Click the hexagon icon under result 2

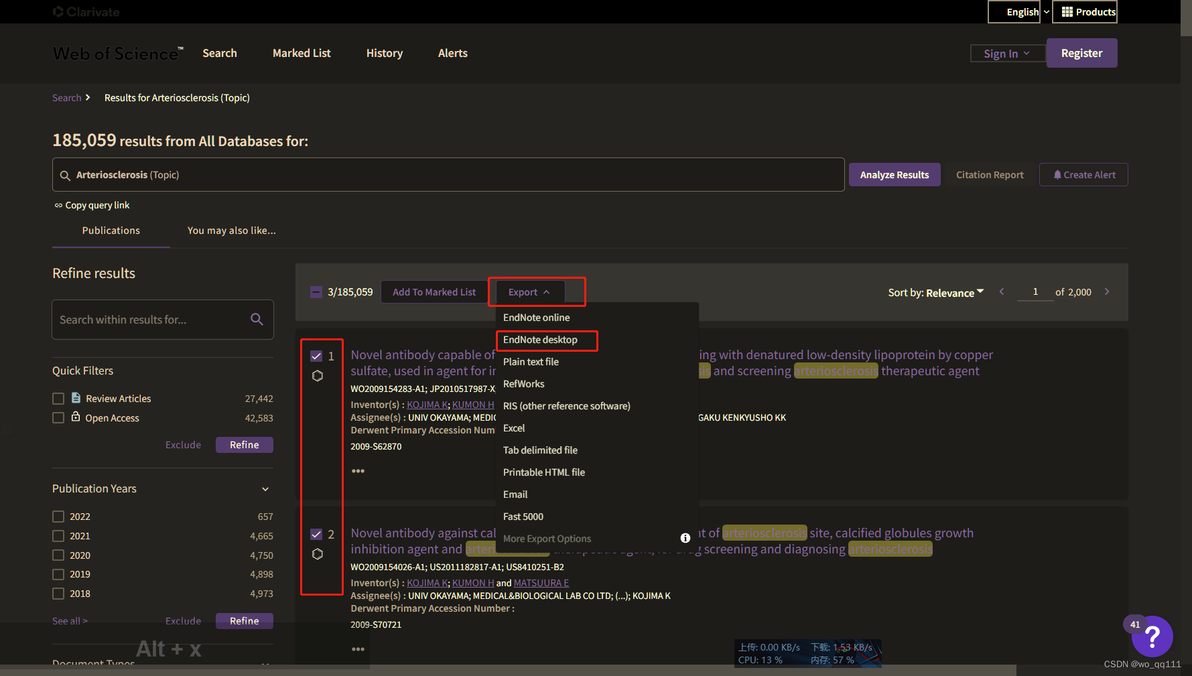tap(318, 554)
